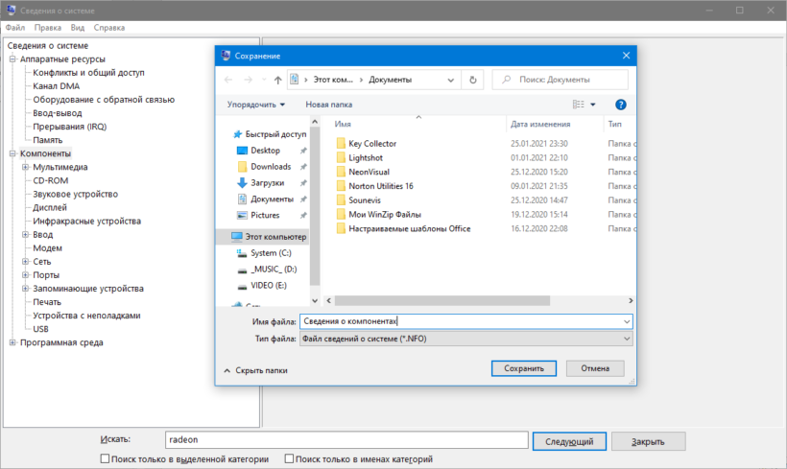Open the Downloads folder in sidebar
The image size is (787, 469).
click(x=270, y=167)
